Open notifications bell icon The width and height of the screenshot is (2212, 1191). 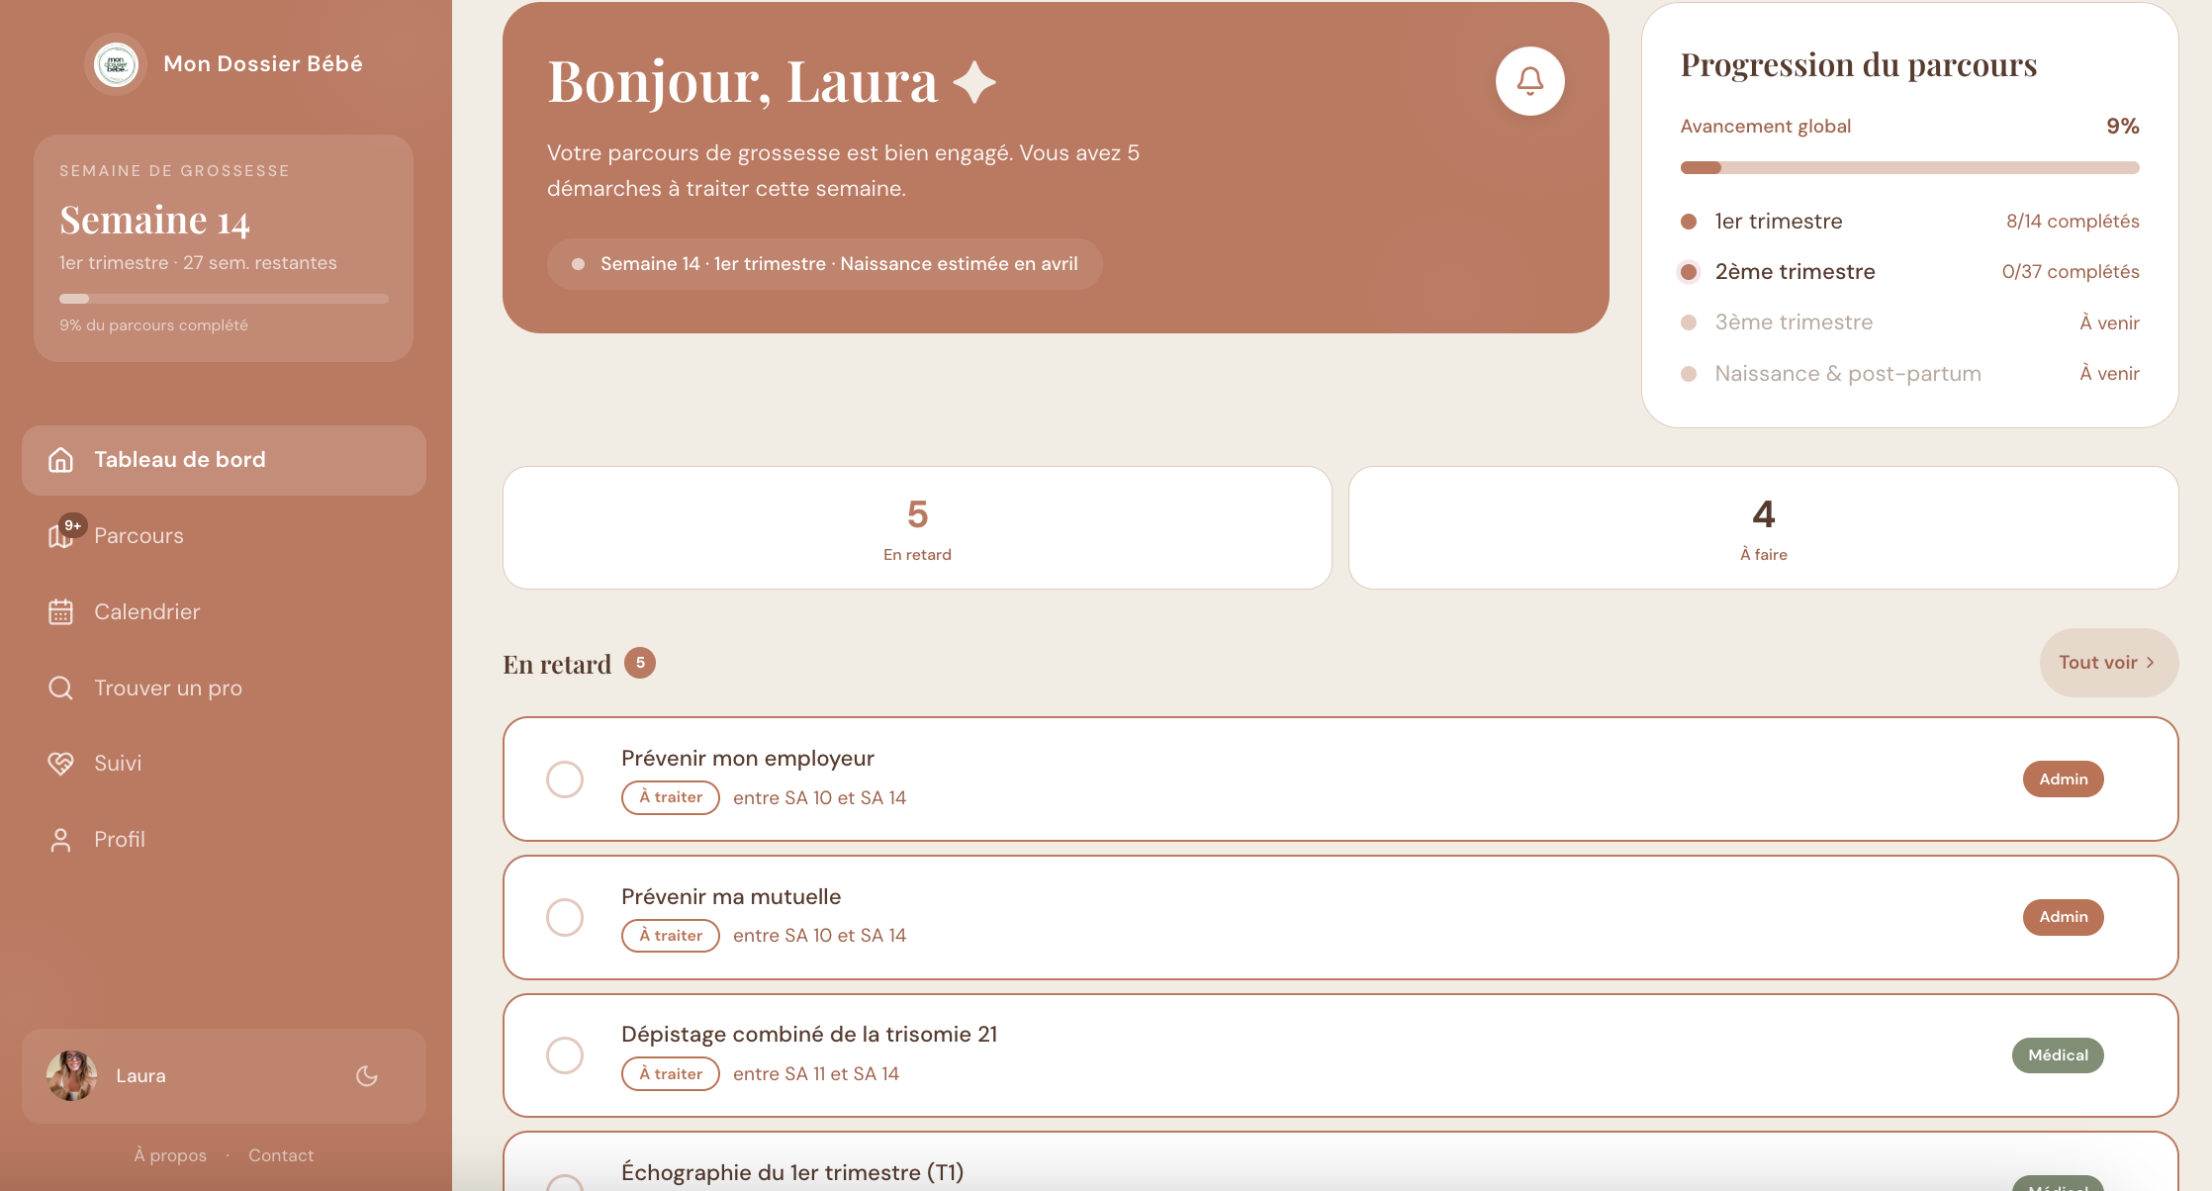coord(1529,81)
